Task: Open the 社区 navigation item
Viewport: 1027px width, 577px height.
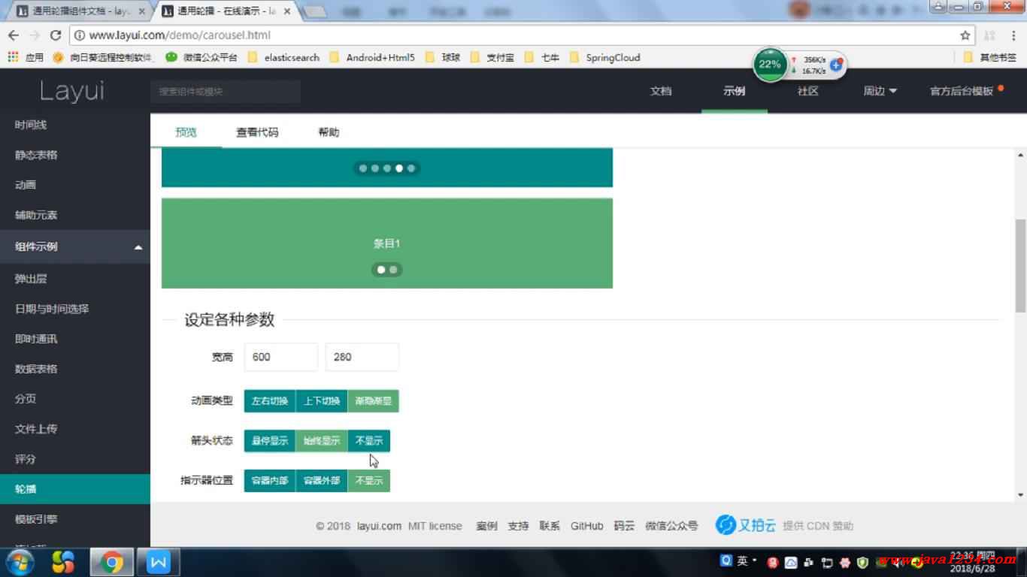Action: (808, 91)
